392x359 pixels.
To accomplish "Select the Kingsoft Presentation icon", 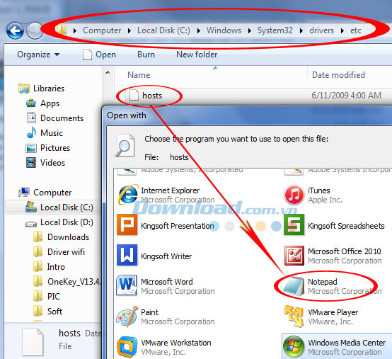I will click(x=127, y=225).
